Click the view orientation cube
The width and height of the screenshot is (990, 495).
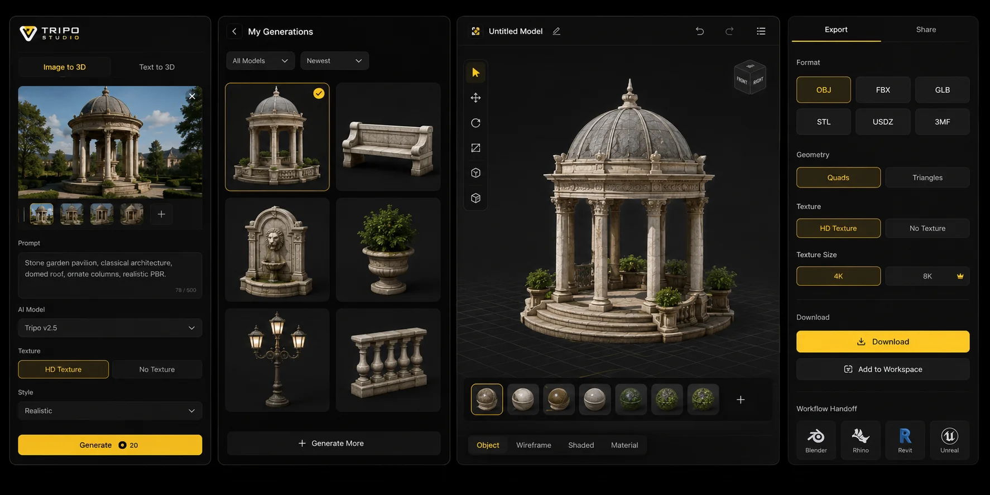[750, 77]
